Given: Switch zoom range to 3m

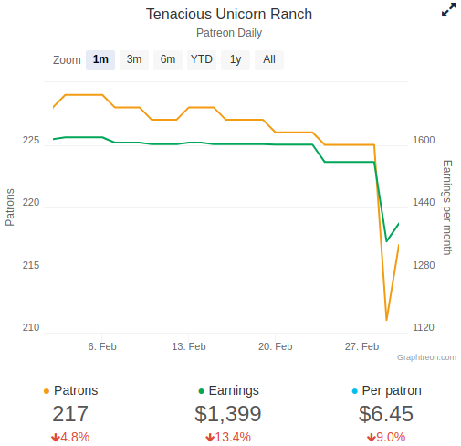Looking at the screenshot, I should coord(134,60).
